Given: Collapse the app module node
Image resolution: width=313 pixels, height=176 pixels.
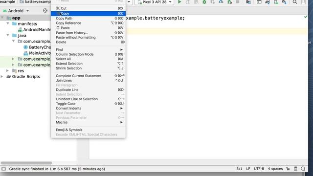Looking at the screenshot, I should 2,18.
